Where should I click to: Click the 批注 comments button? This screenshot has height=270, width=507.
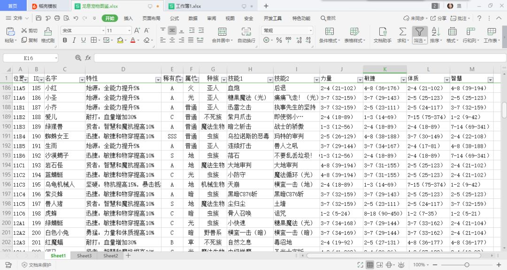pyautogui.click(x=461, y=18)
